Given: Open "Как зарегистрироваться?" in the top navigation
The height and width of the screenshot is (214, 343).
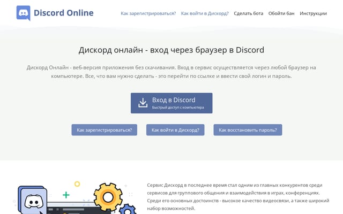Looking at the screenshot, I should coord(148,13).
